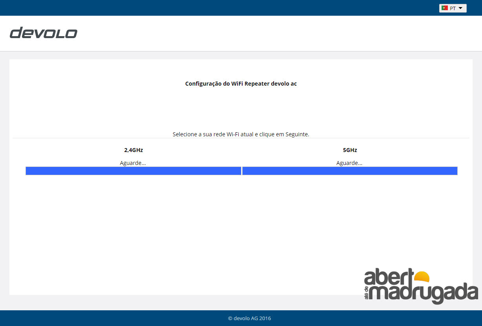Click 'Aguarde...' under 5GHz
The height and width of the screenshot is (326, 482).
pos(349,163)
